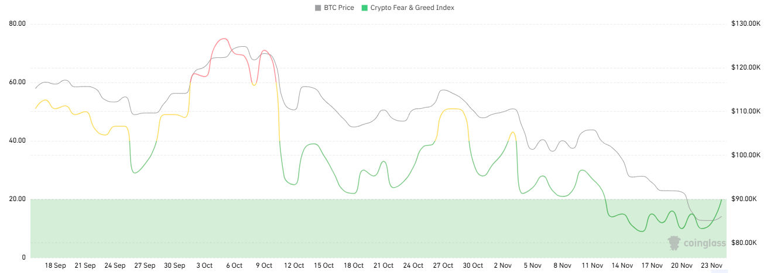Viewport: 767px width, 273px height.
Task: Click the 80.00 left axis label
Action: pos(18,24)
